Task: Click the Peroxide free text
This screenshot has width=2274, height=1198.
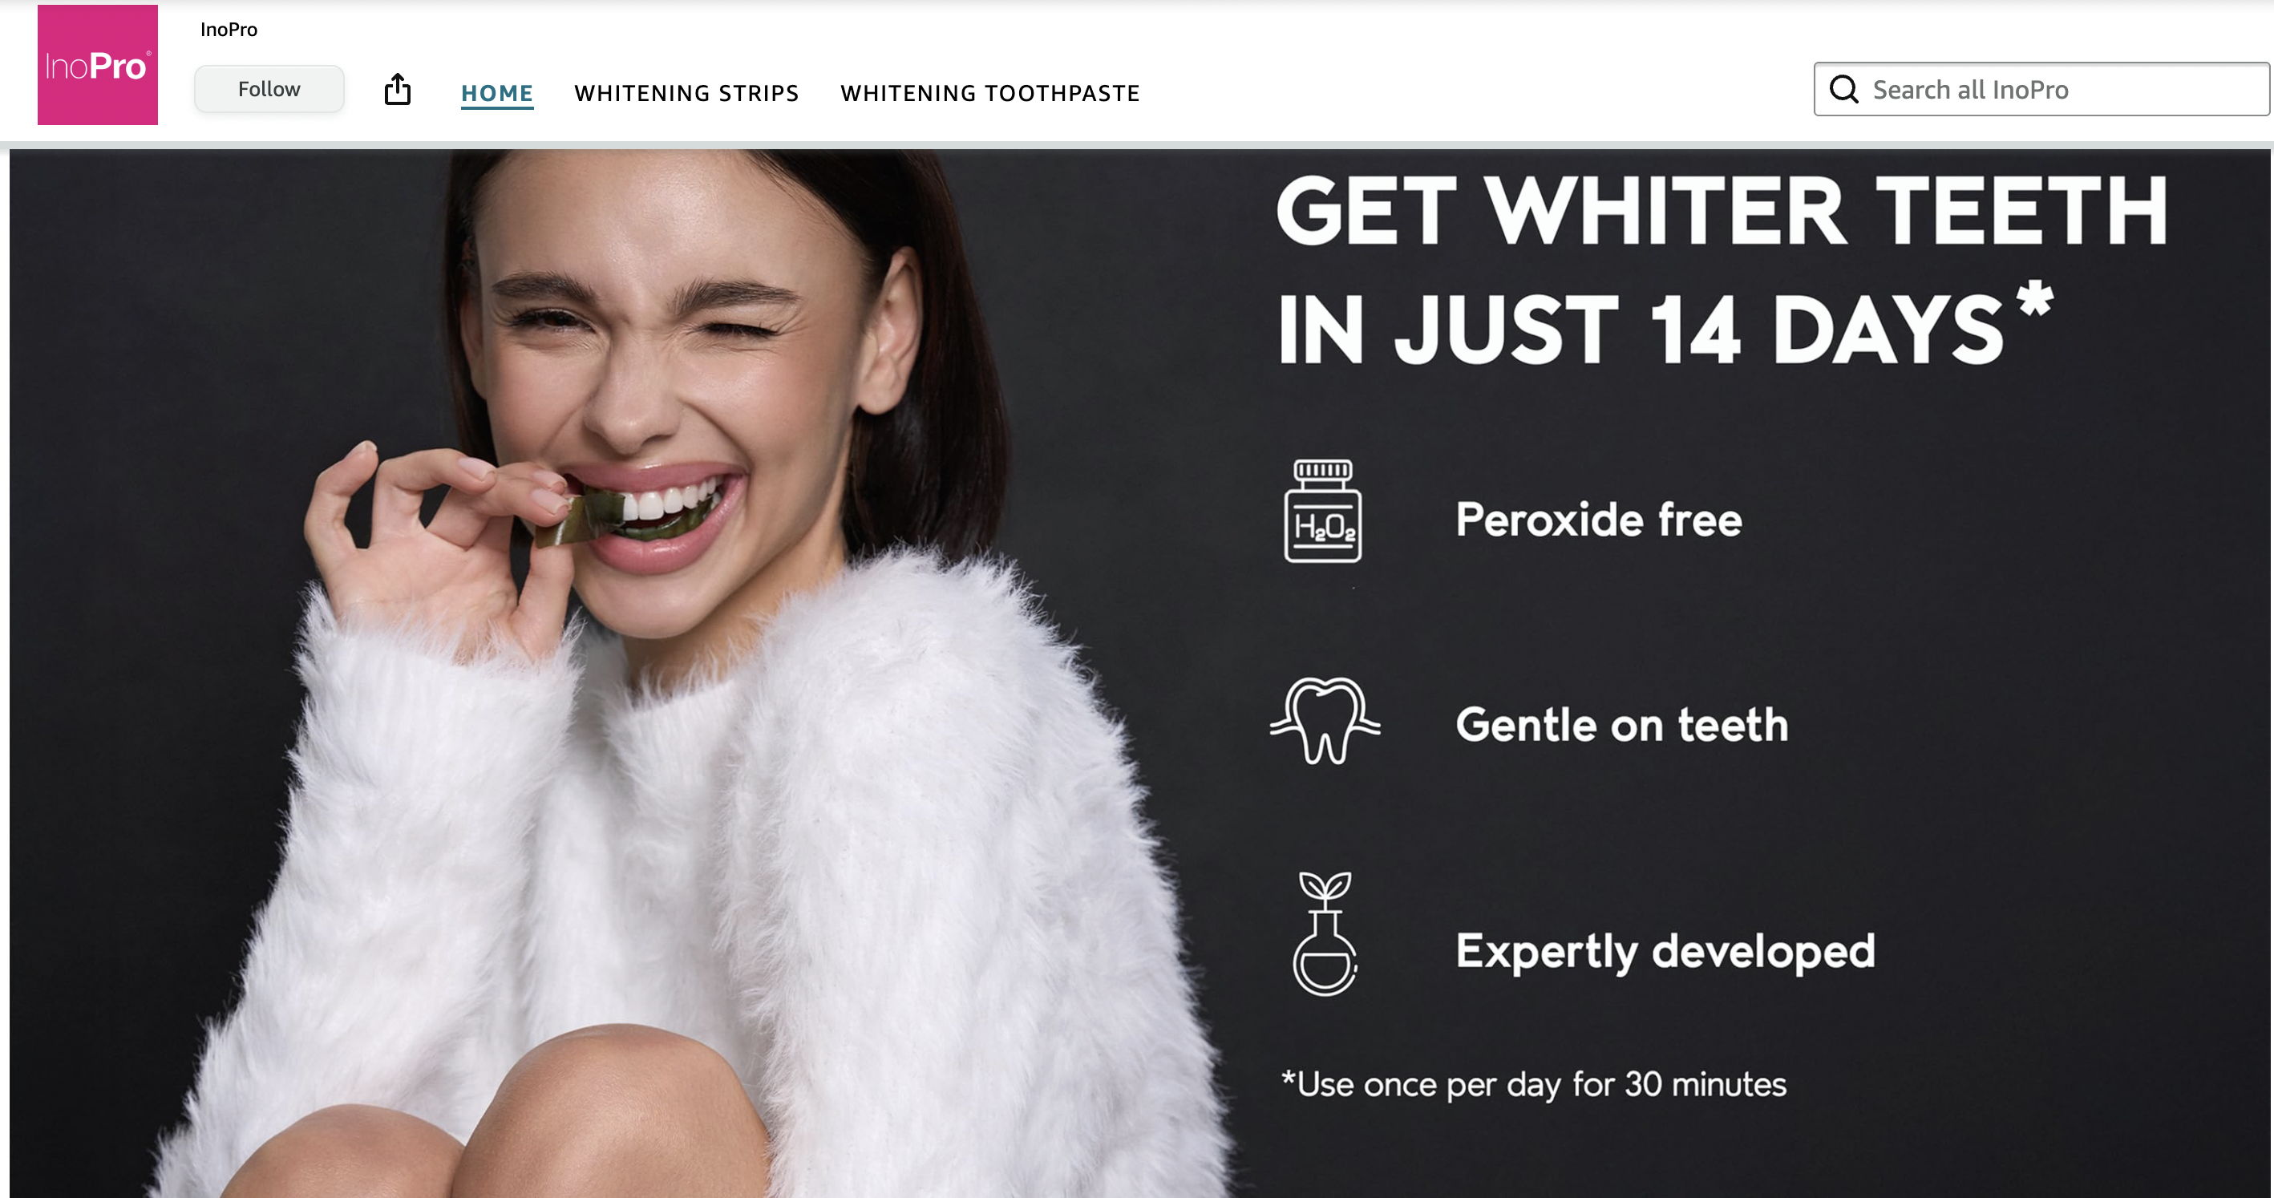Action: 1599,519
